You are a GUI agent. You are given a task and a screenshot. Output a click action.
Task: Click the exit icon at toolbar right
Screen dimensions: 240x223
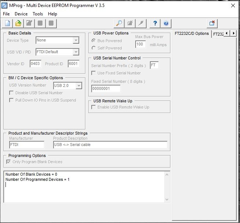point(212,23)
